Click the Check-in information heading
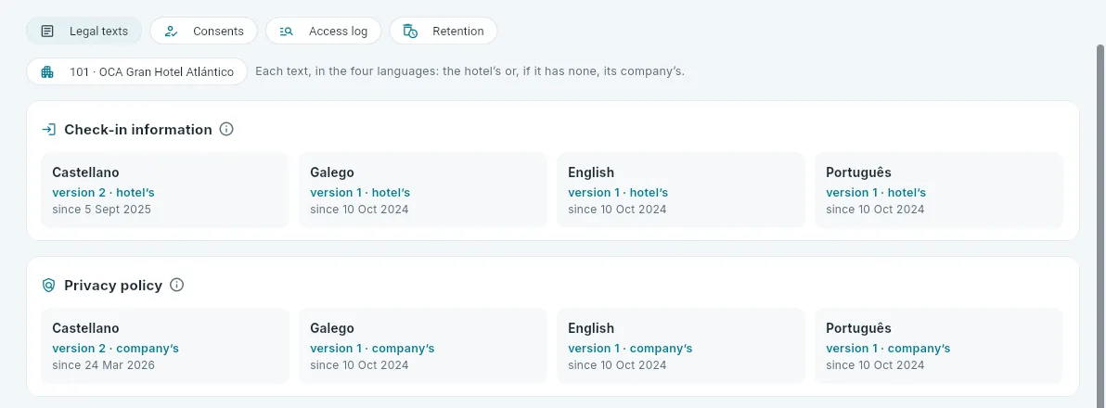 pos(138,130)
